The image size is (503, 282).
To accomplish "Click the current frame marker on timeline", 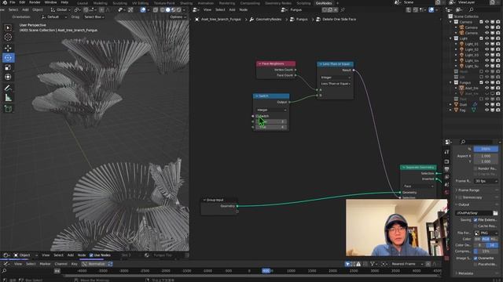I will click(266, 271).
